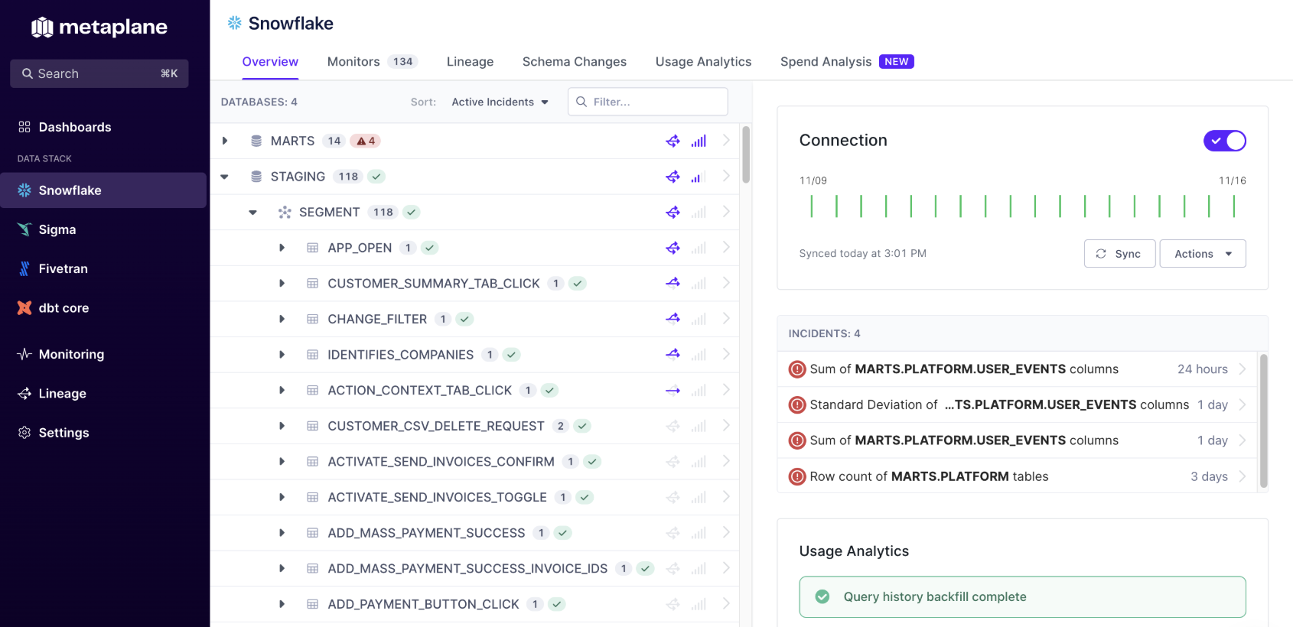Click lineage arrow for ACTION_CONTEXT_TAB_CLICK table
This screenshot has width=1293, height=627.
tap(673, 391)
